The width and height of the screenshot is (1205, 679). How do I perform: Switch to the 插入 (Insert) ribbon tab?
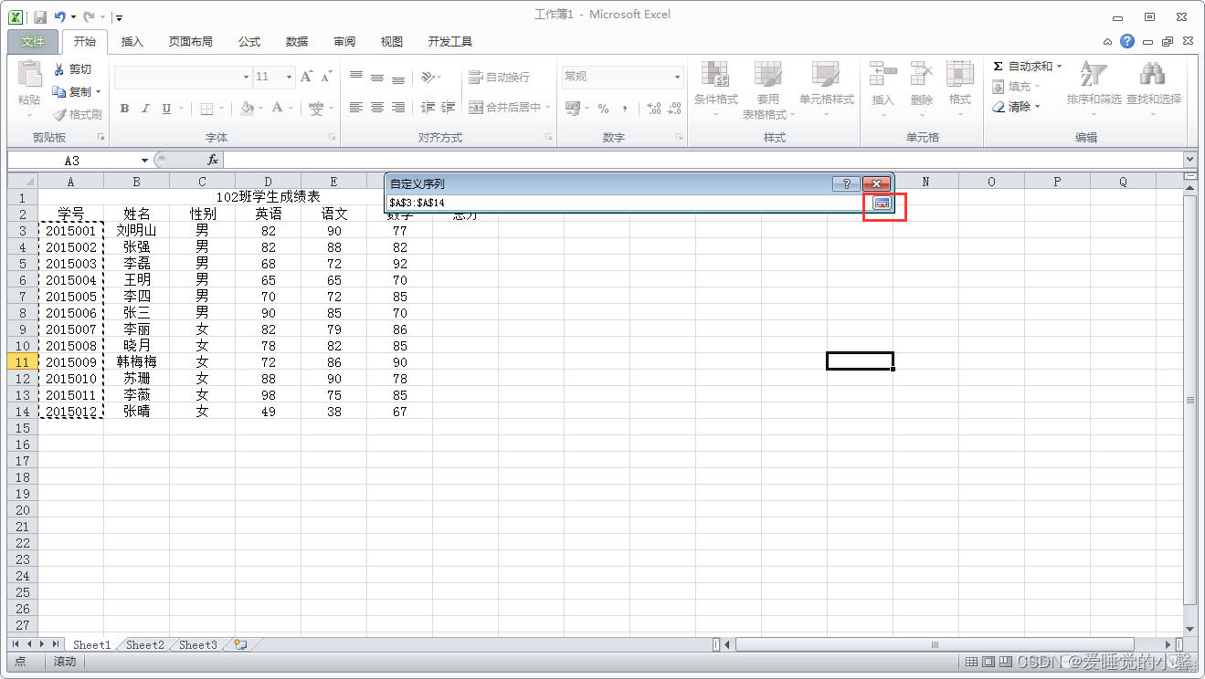click(x=132, y=42)
